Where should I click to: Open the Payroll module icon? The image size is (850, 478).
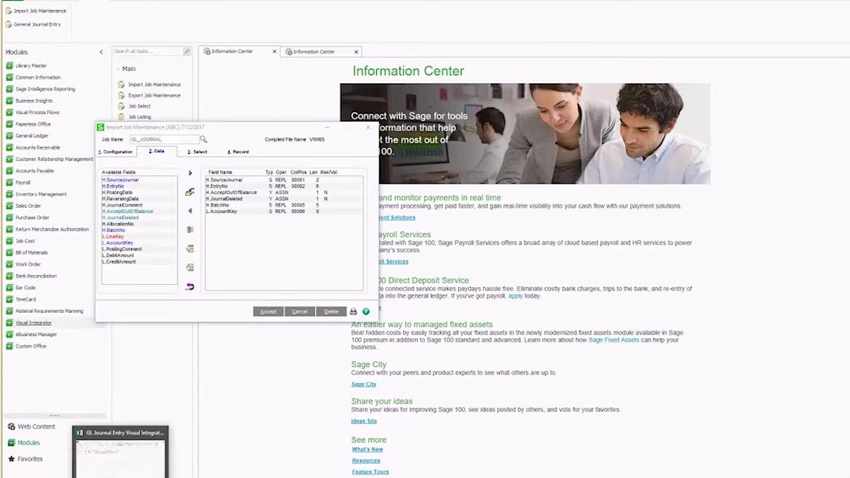(x=9, y=182)
